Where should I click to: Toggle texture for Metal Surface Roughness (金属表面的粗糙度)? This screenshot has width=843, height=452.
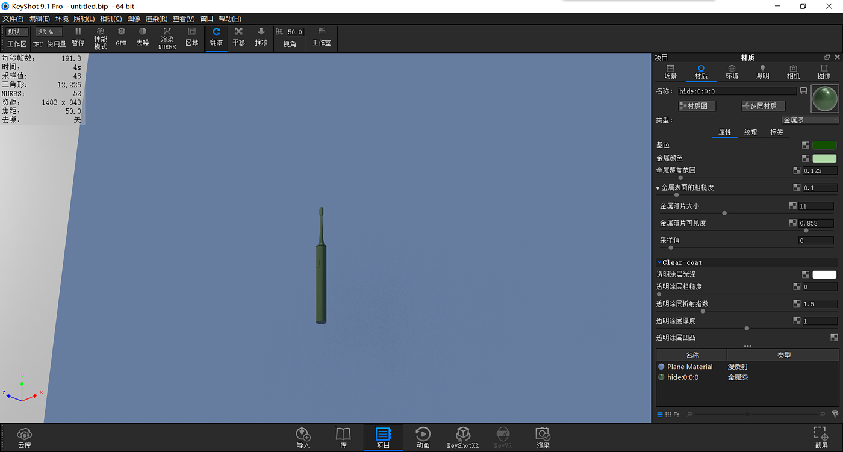[797, 188]
